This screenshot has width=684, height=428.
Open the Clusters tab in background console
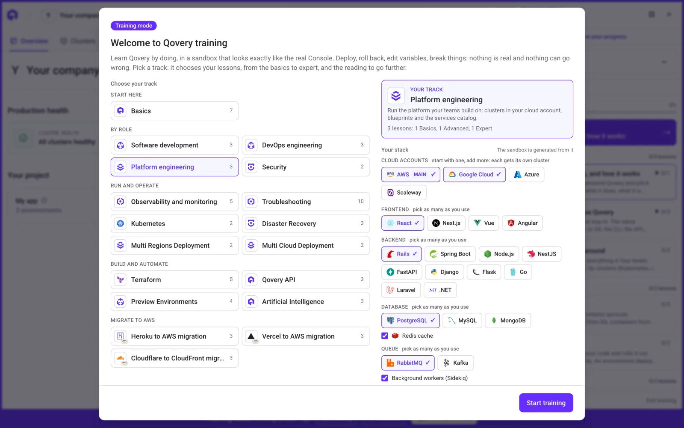tap(78, 41)
